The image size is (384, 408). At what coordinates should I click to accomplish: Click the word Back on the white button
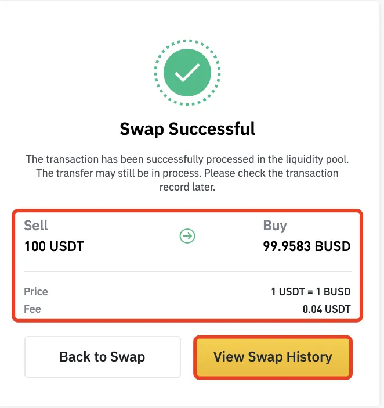coord(75,356)
